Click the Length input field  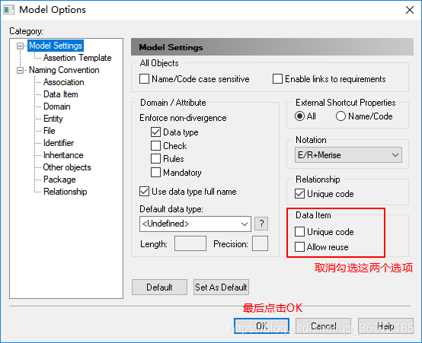tap(190, 243)
